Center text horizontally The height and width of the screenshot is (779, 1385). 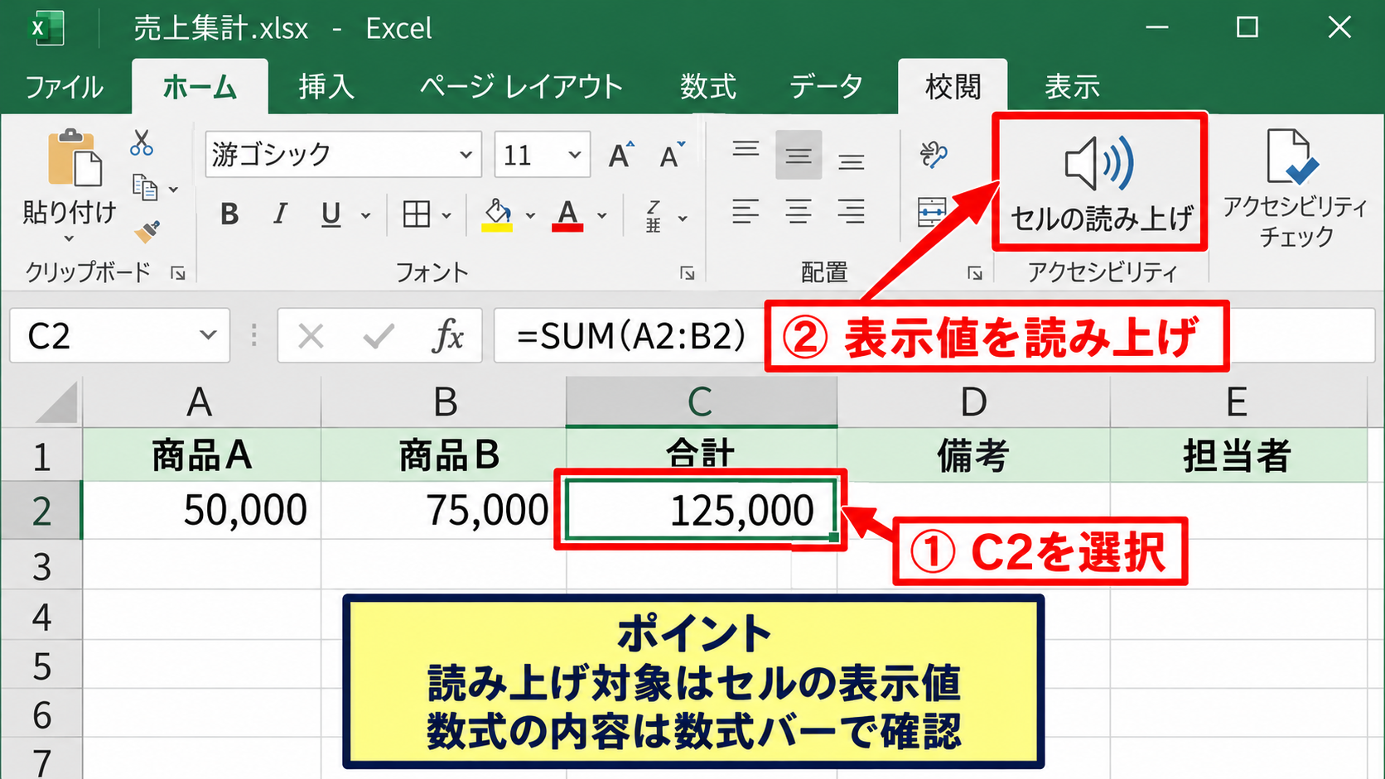tap(799, 211)
